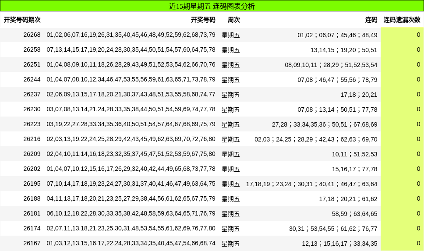This screenshot has height=251, width=424.
Task: Click 连码 value 27,28；33,34,35,36；50,51；67,68,69
Action: pyautogui.click(x=325, y=124)
